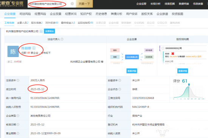The image size is (208, 138).
Task: Open the info icon next to 营业期限
Action: [x=18, y=133]
